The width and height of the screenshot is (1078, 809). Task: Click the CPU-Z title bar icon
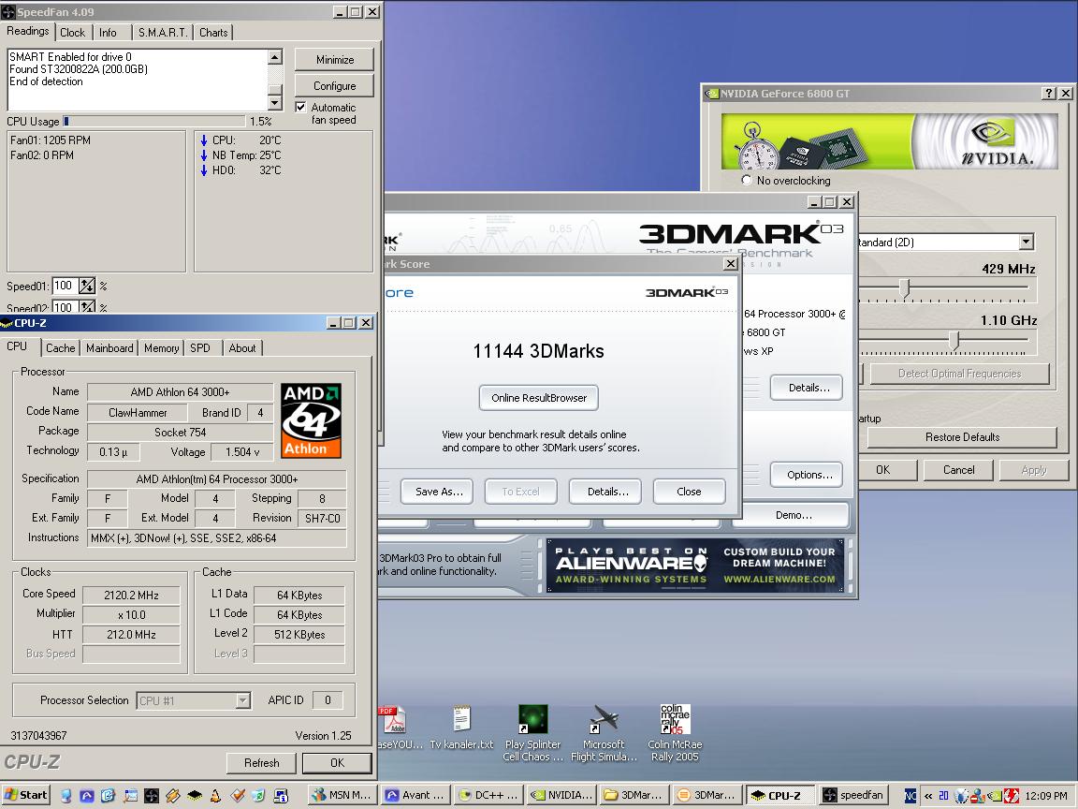(x=7, y=323)
